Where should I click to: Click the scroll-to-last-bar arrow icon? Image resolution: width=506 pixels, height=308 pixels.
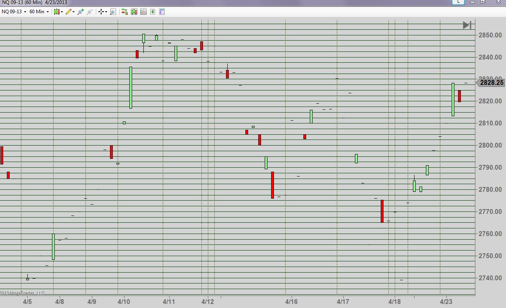pos(467,25)
